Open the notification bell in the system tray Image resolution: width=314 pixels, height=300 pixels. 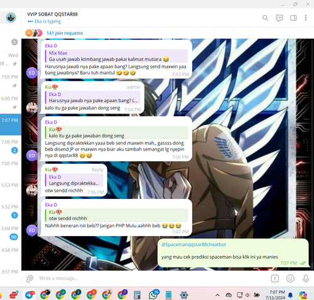pos(290,295)
